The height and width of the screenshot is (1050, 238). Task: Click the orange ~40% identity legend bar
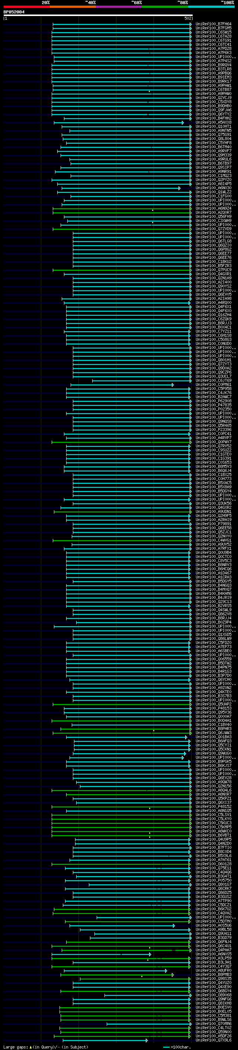click(x=73, y=7)
